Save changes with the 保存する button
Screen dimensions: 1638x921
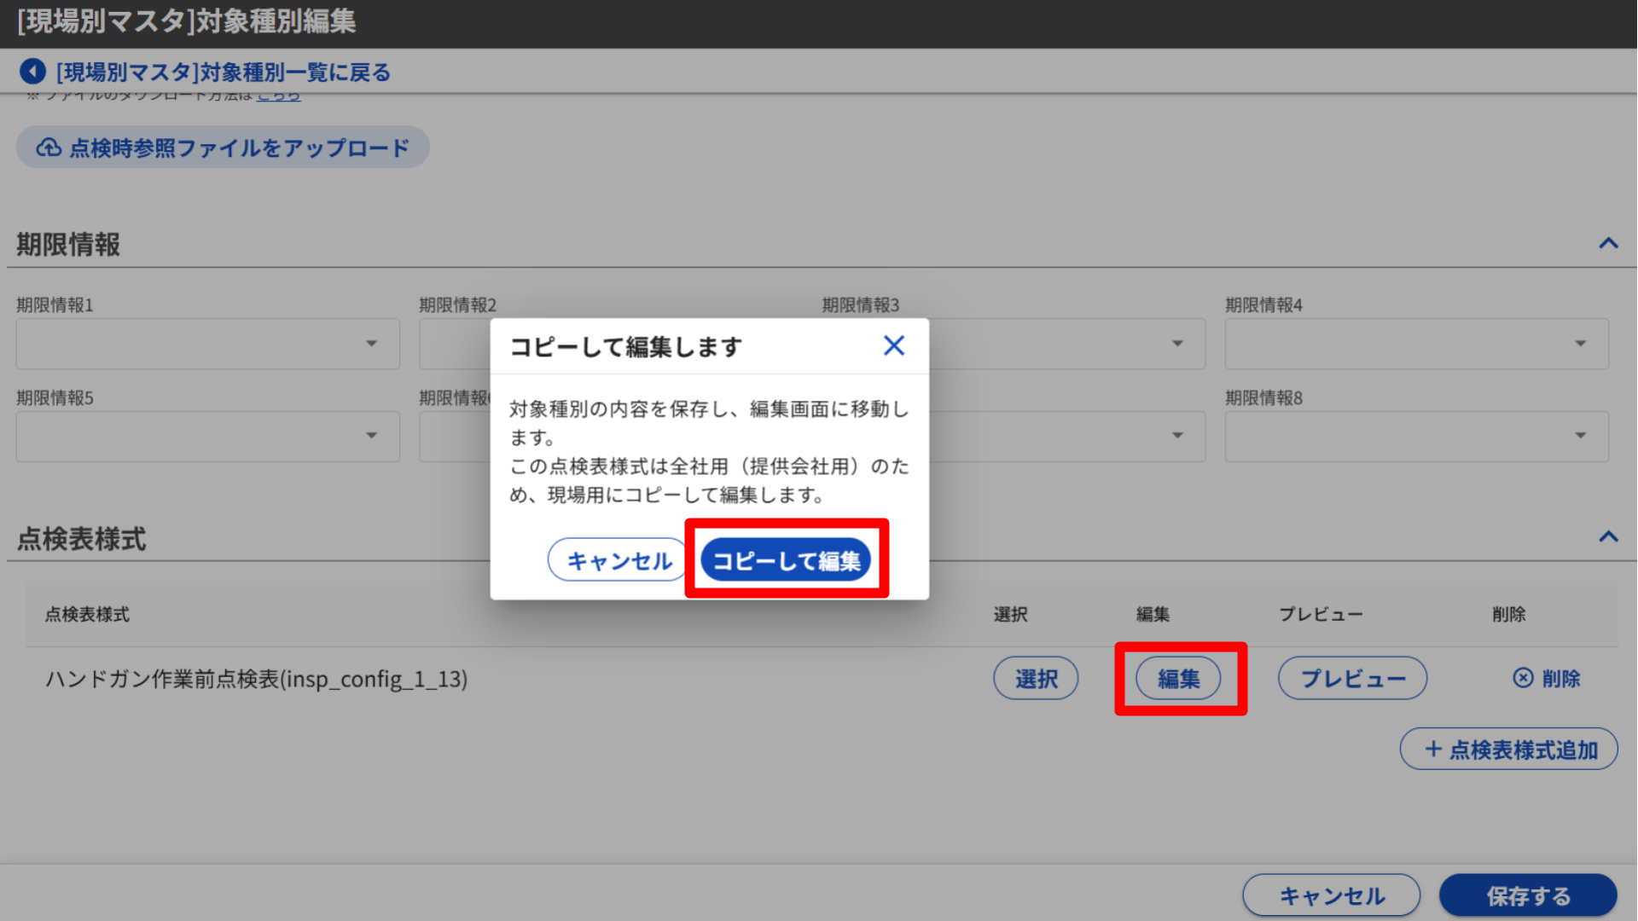[x=1527, y=895]
